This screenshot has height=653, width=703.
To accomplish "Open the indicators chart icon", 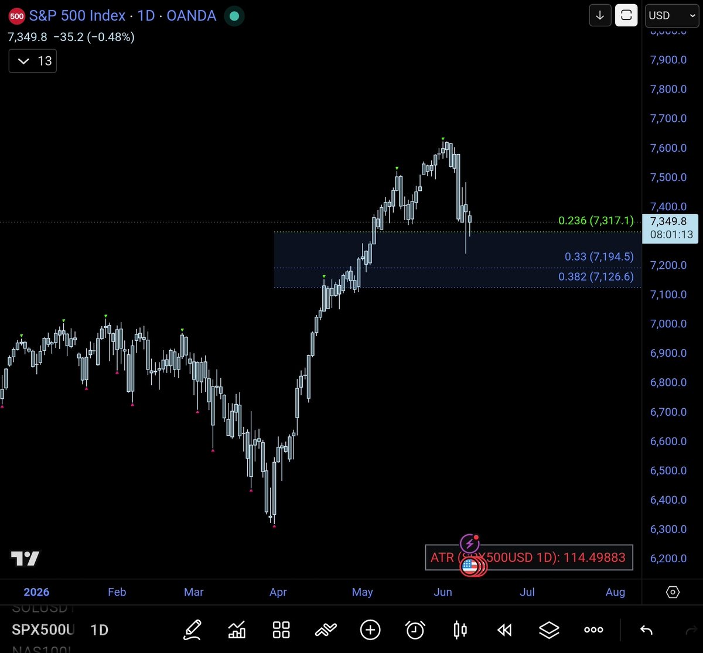I will (237, 630).
